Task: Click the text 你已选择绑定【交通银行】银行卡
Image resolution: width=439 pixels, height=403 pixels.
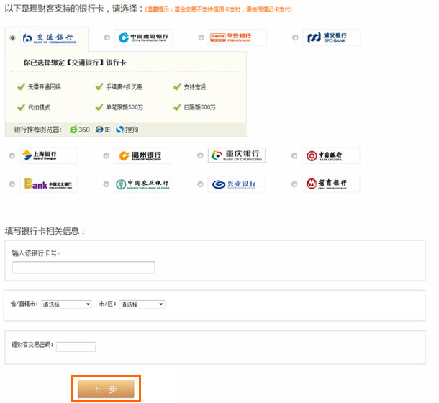Action: pos(75,63)
